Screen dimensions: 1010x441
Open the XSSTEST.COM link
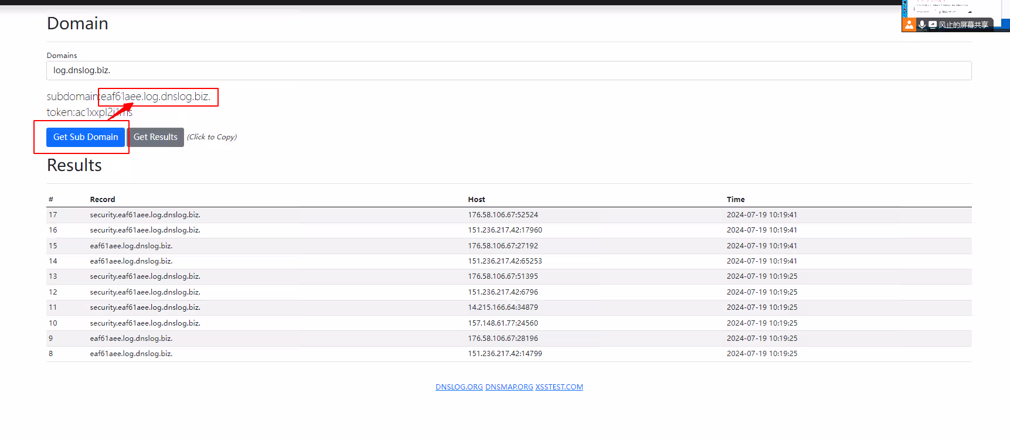[559, 387]
